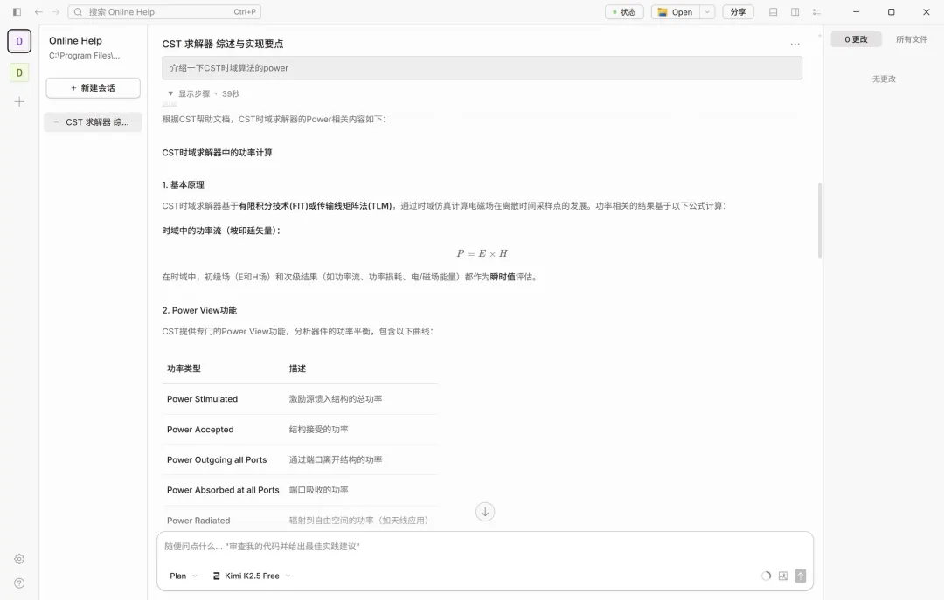Click the Power Outgoing all Ports cell

click(x=217, y=459)
